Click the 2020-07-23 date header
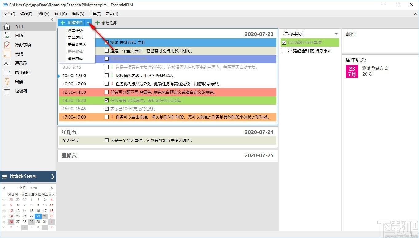The height and width of the screenshot is (238, 419). (x=259, y=34)
